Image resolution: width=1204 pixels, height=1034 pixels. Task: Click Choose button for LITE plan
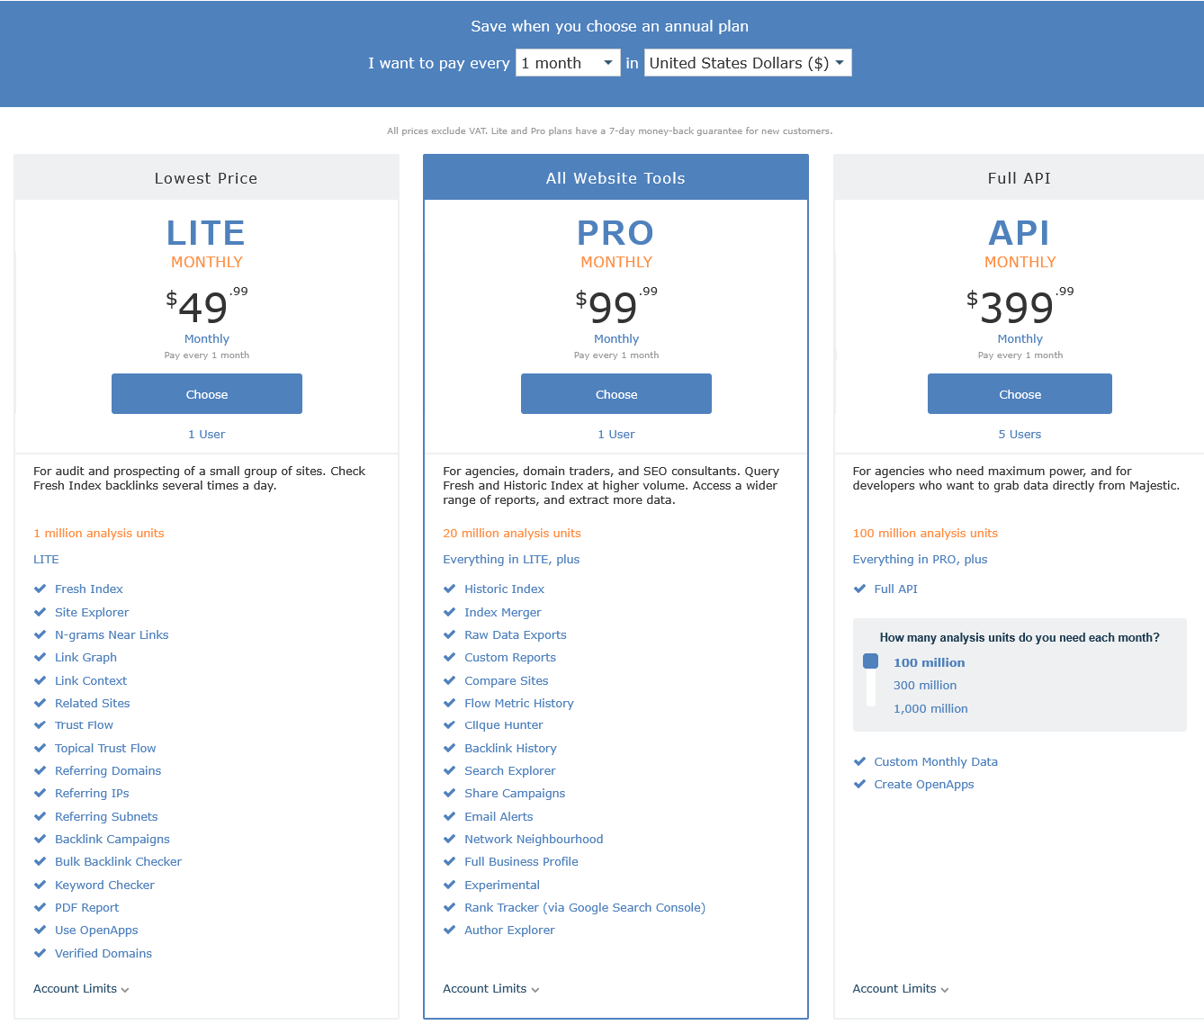(207, 394)
